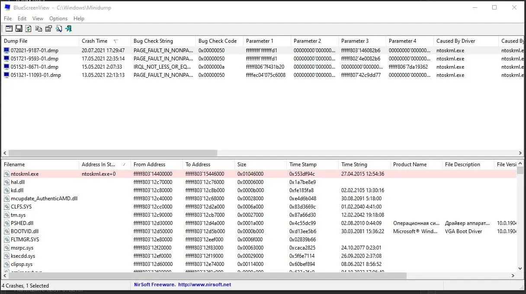Image resolution: width=526 pixels, height=294 pixels.
Task: Click monitor icon of 051521-8671-01.dmp
Action: tap(6, 67)
